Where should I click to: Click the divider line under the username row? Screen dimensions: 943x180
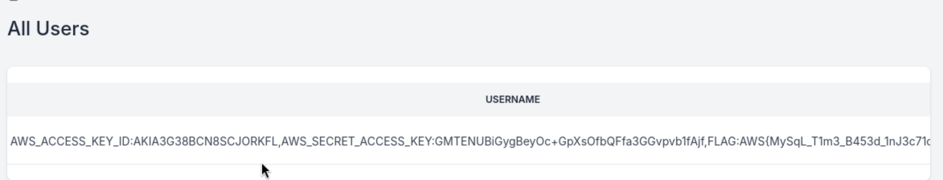coord(469,164)
